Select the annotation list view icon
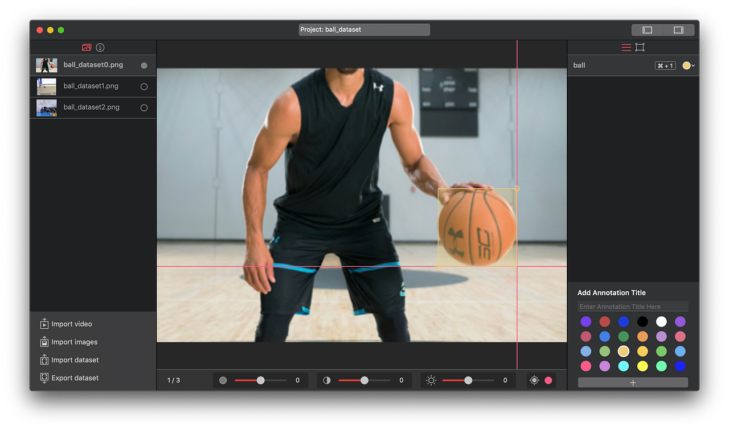The height and width of the screenshot is (430, 729). click(x=625, y=47)
